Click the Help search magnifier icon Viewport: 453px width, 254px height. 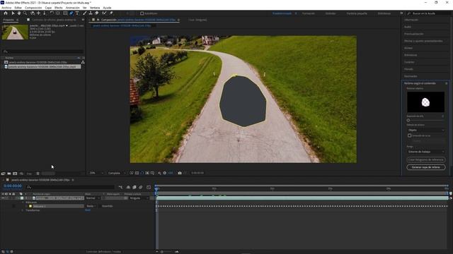(x=409, y=13)
